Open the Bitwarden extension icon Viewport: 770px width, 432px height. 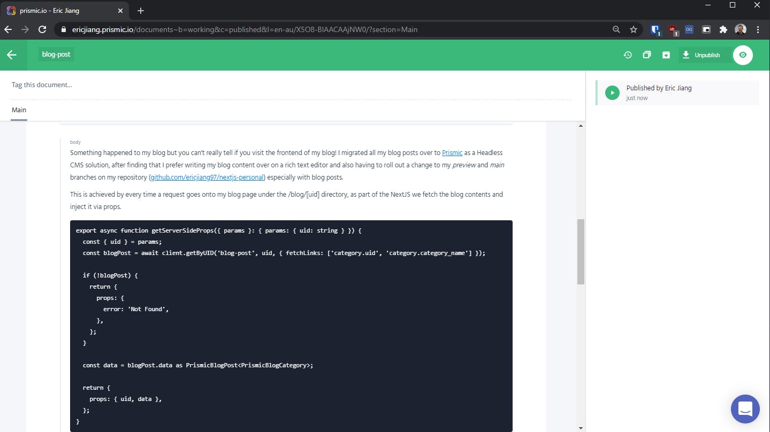(x=655, y=30)
